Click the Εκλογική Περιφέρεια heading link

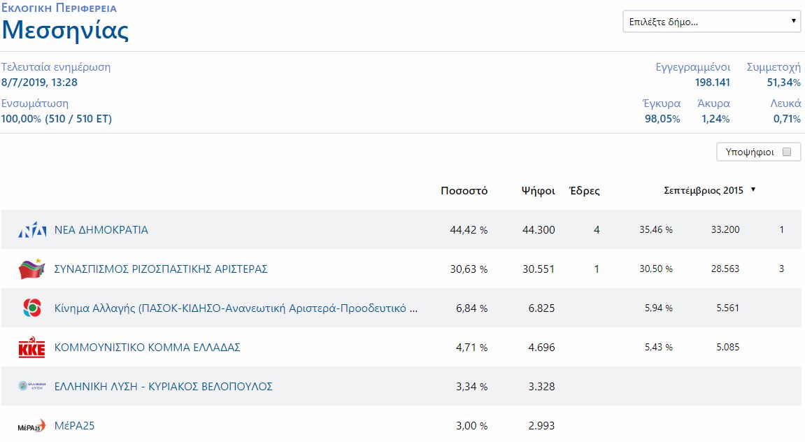pyautogui.click(x=59, y=8)
